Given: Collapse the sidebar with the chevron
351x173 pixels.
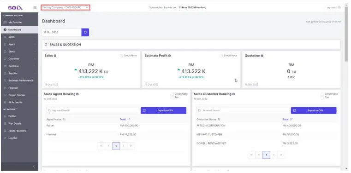Looking at the screenshot, I should point(34,167).
